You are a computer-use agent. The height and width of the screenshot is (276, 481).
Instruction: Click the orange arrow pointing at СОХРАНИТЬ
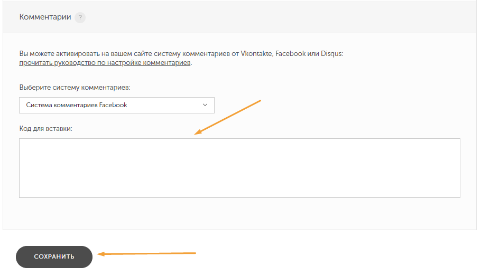(146, 254)
